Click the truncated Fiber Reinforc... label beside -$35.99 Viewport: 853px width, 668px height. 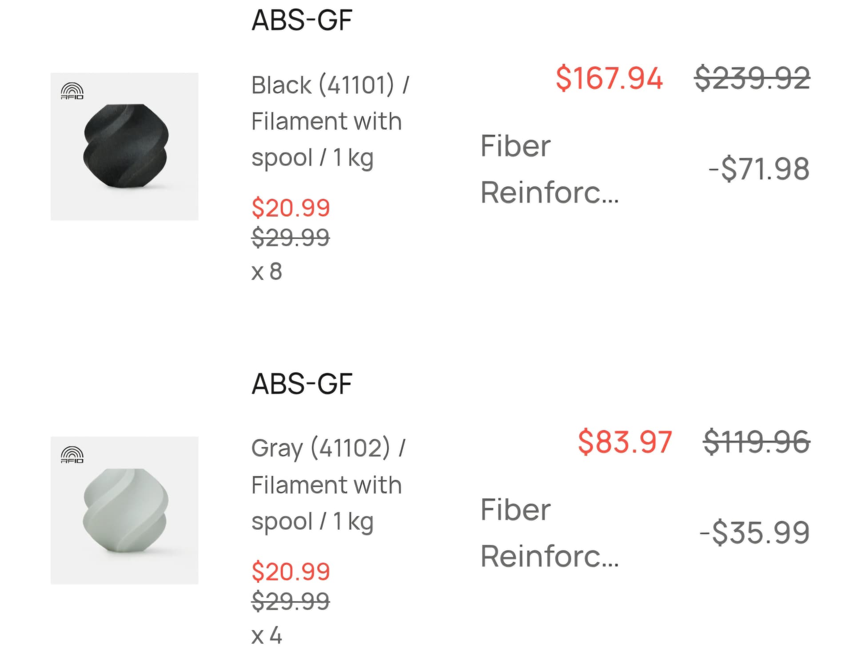point(550,533)
